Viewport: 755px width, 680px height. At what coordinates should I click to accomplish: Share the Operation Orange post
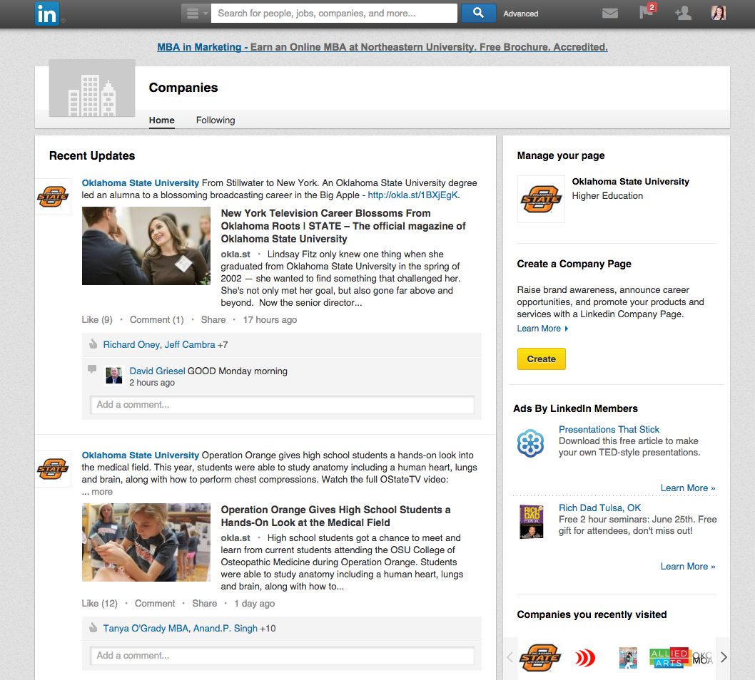pos(205,604)
